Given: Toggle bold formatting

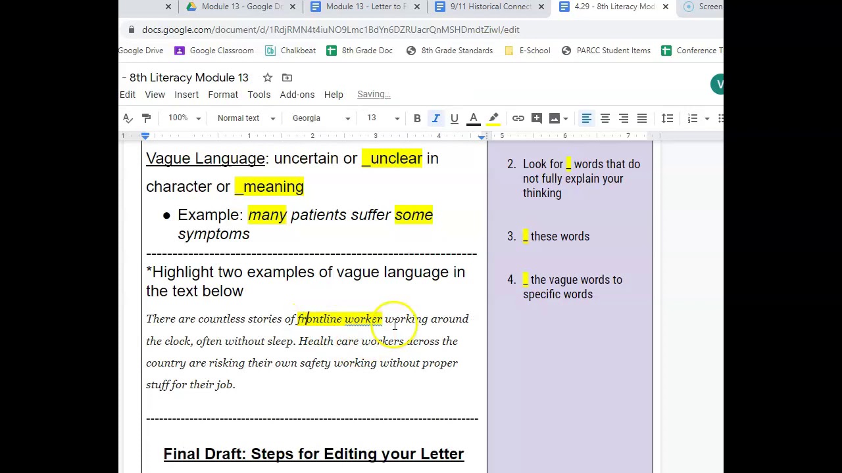Looking at the screenshot, I should click(x=417, y=118).
